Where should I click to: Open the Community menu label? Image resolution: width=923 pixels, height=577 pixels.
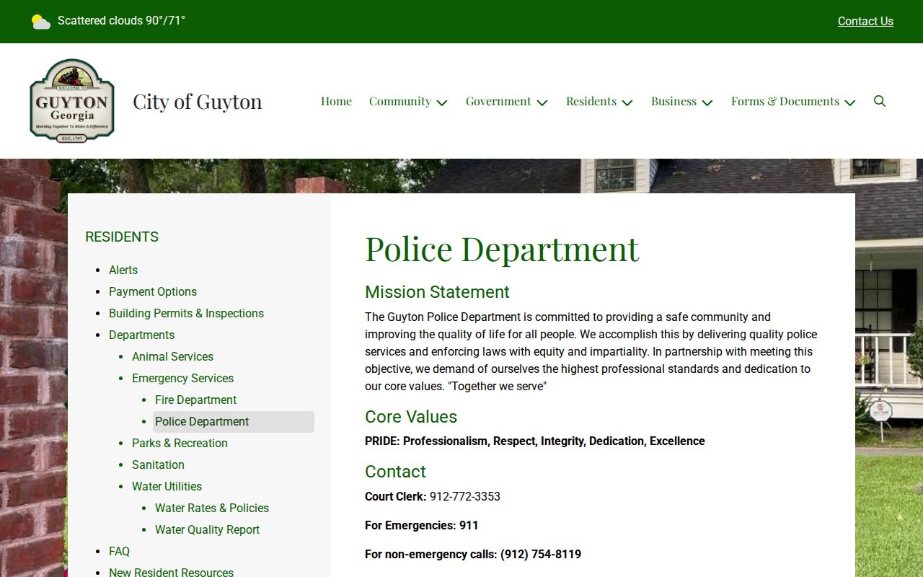[400, 101]
